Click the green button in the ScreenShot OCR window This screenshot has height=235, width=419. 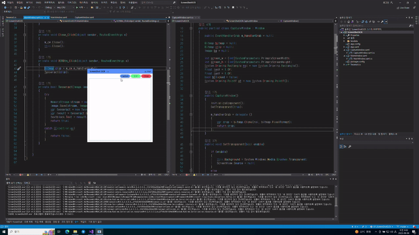pos(136,76)
